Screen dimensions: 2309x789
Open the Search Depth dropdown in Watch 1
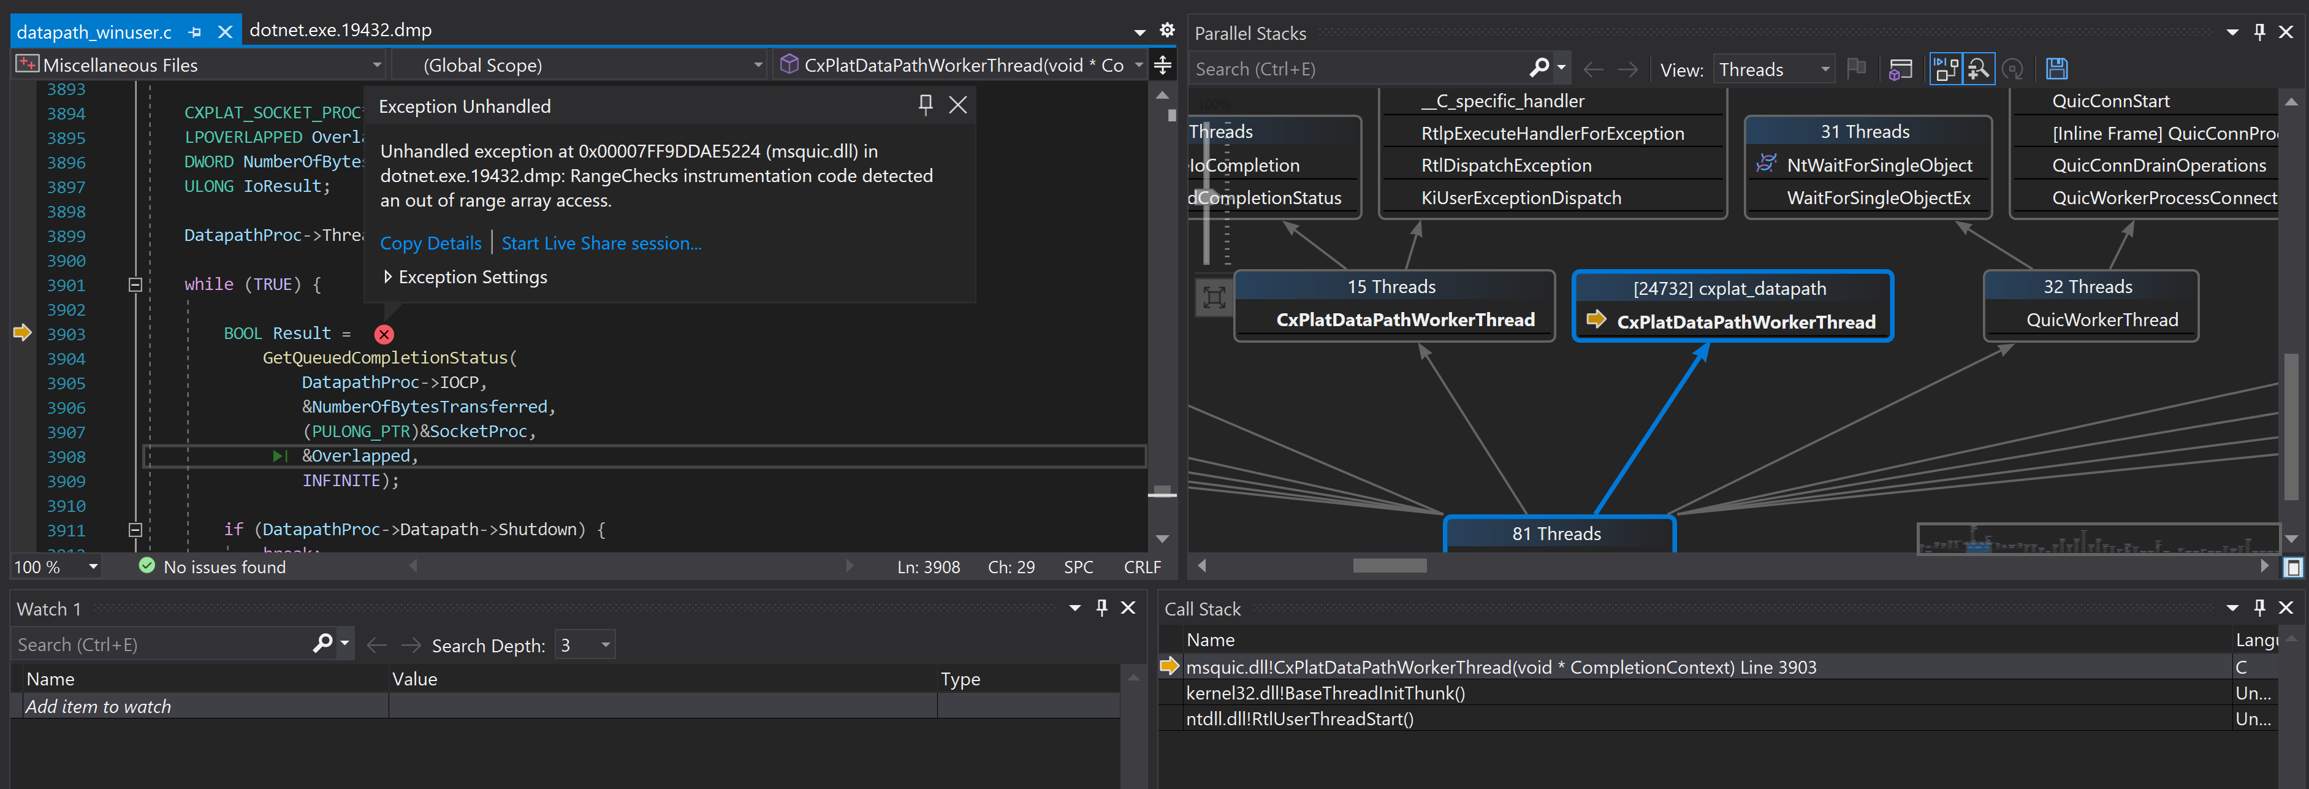605,645
